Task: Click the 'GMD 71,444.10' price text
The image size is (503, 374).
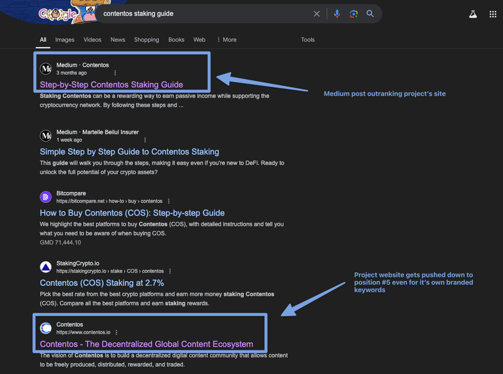Action: point(60,243)
